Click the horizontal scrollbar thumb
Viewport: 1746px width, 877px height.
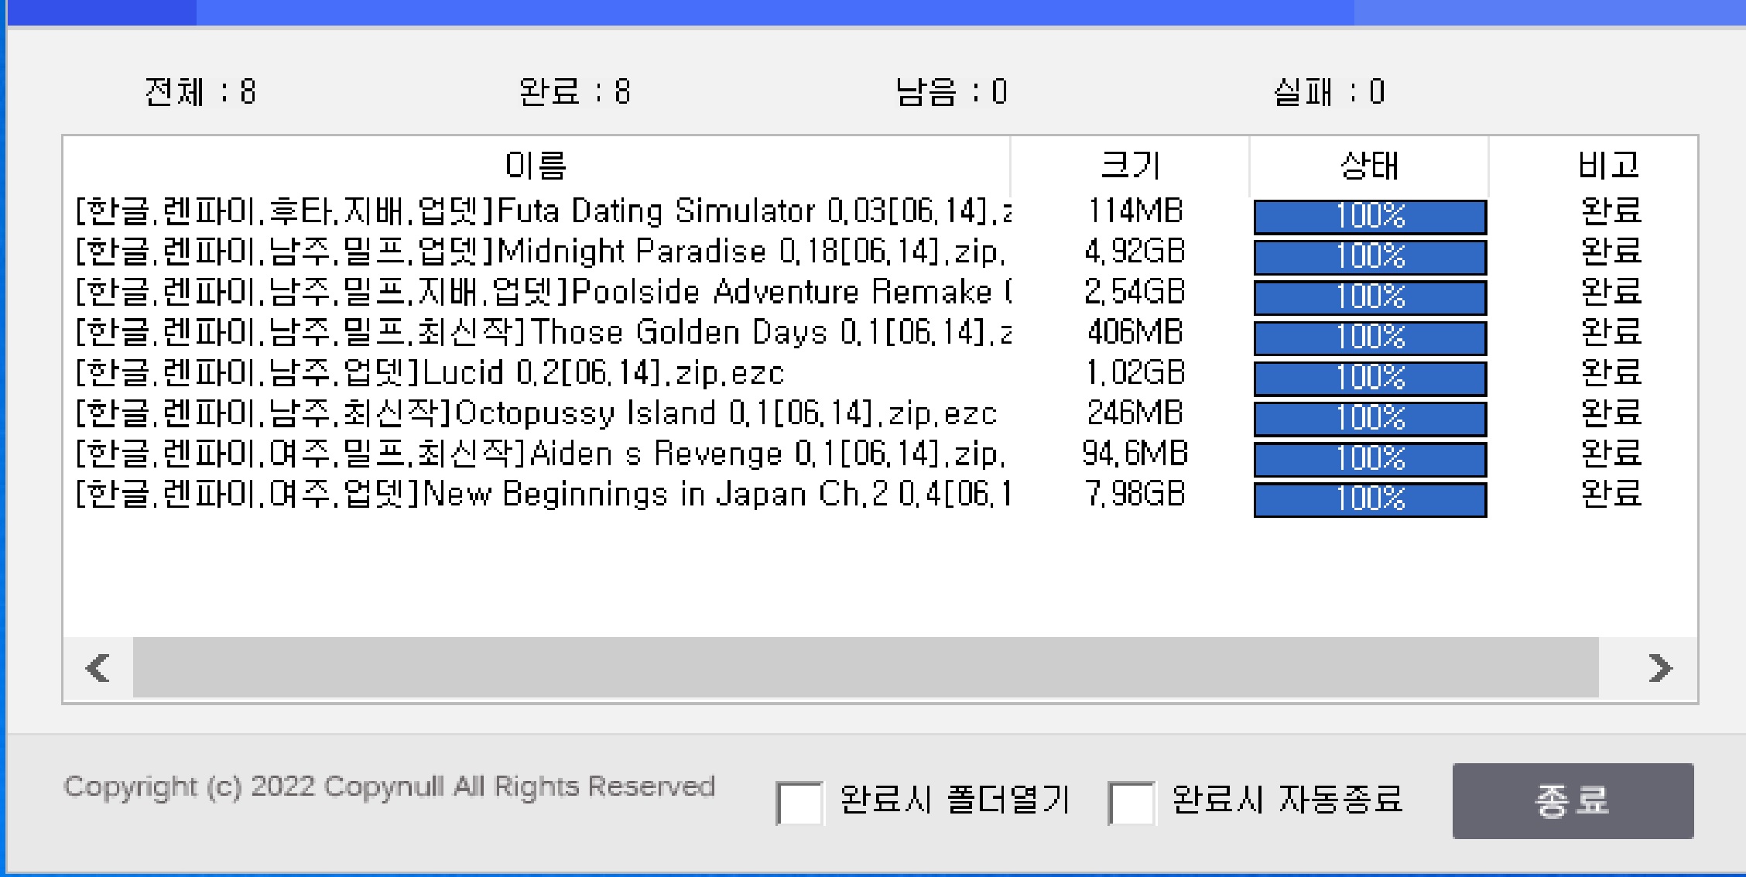(x=864, y=667)
